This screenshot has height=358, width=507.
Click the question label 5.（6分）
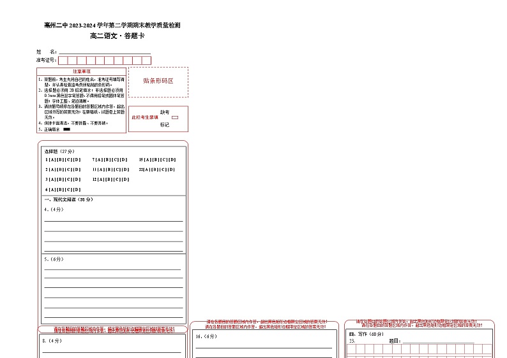54,259
